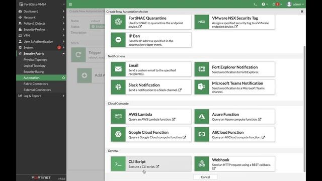Open FortiNAC Quarantine external documentation link icon
The width and height of the screenshot is (322, 181).
(x=140, y=27)
